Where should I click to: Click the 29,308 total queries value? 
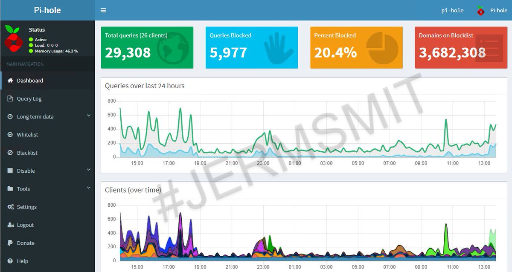[128, 52]
